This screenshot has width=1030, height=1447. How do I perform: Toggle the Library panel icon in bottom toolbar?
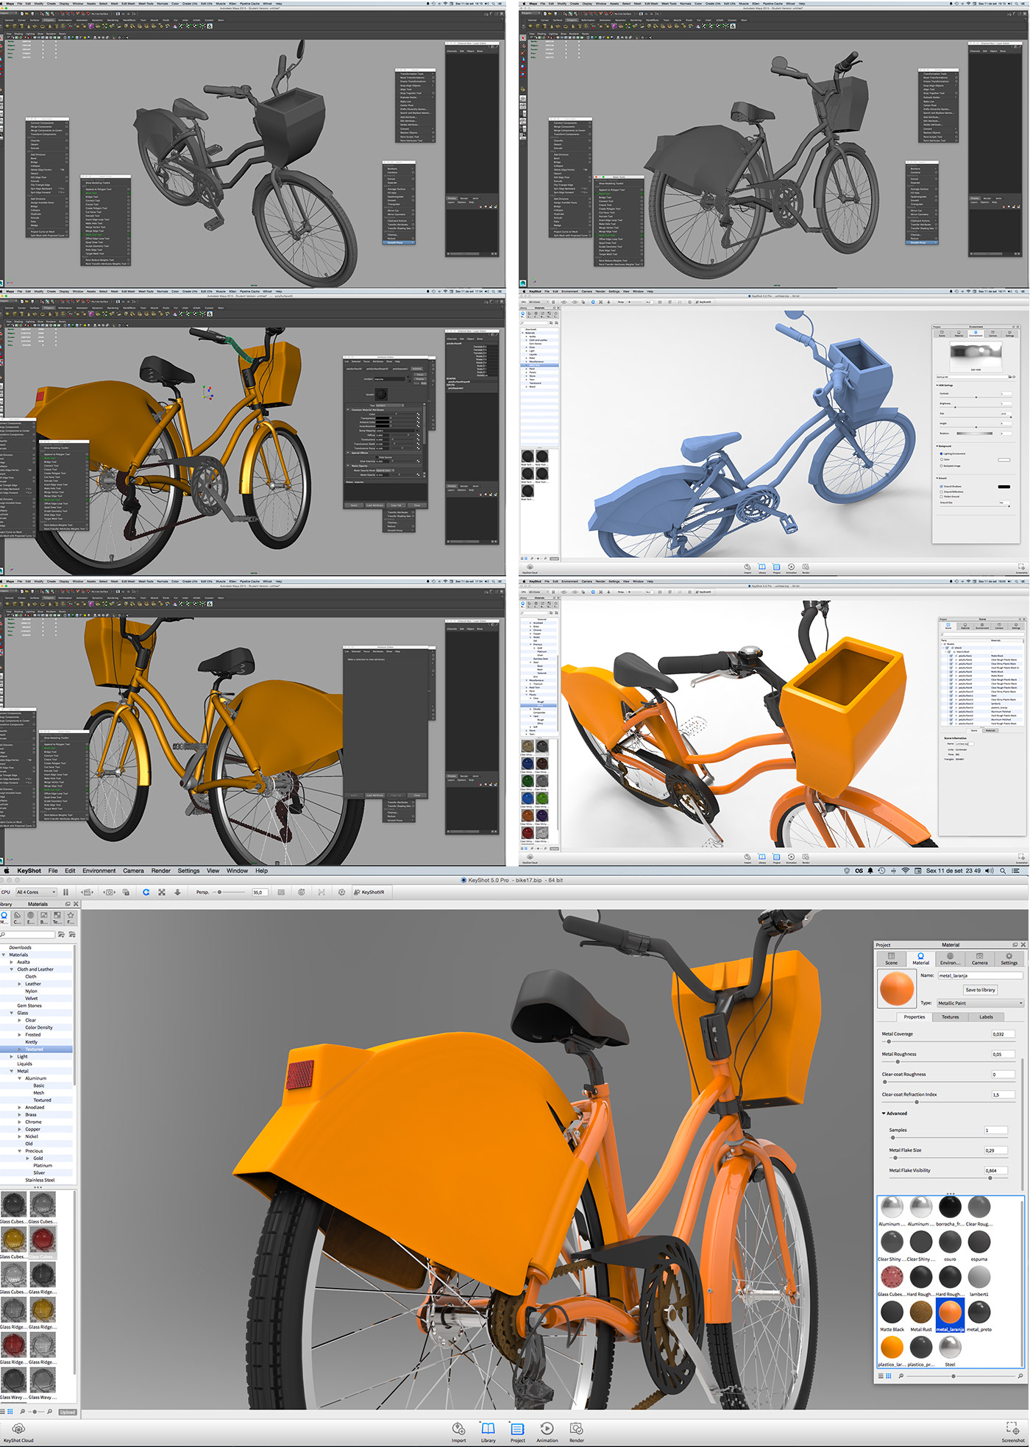coord(489,1432)
